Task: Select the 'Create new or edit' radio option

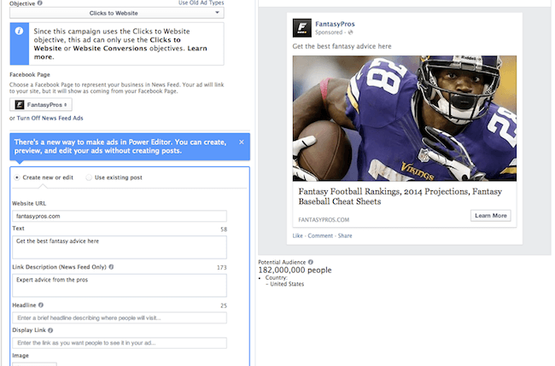Action: coord(18,177)
